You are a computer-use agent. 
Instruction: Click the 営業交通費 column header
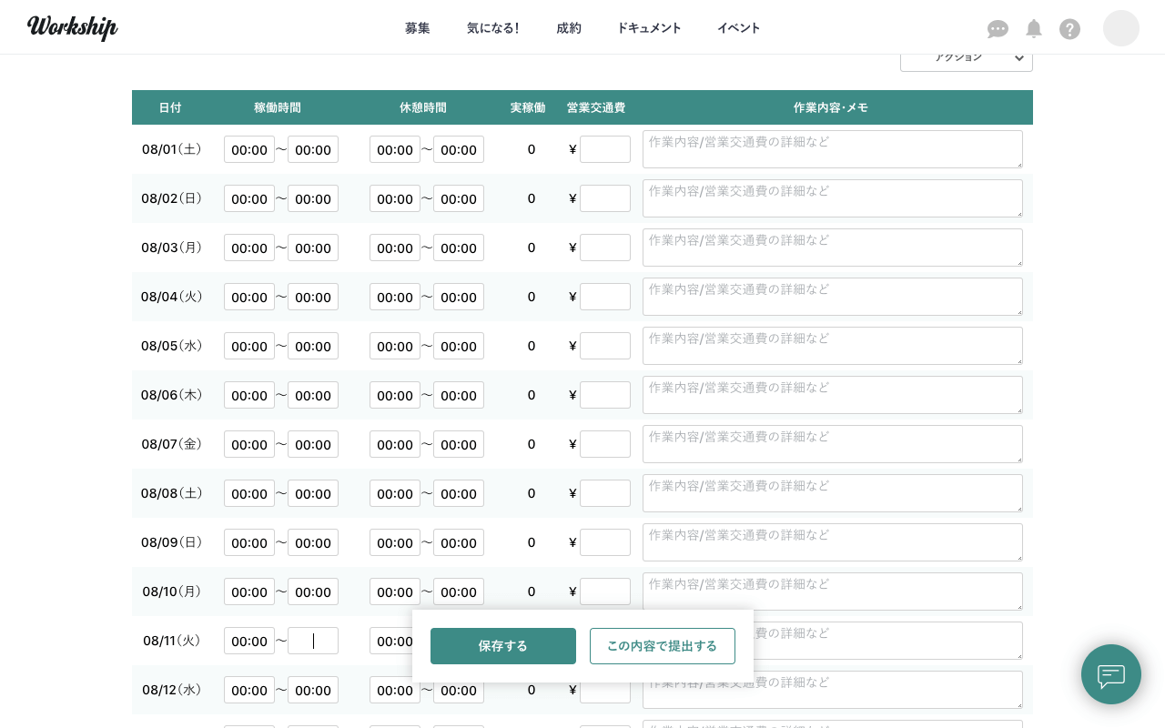(596, 107)
